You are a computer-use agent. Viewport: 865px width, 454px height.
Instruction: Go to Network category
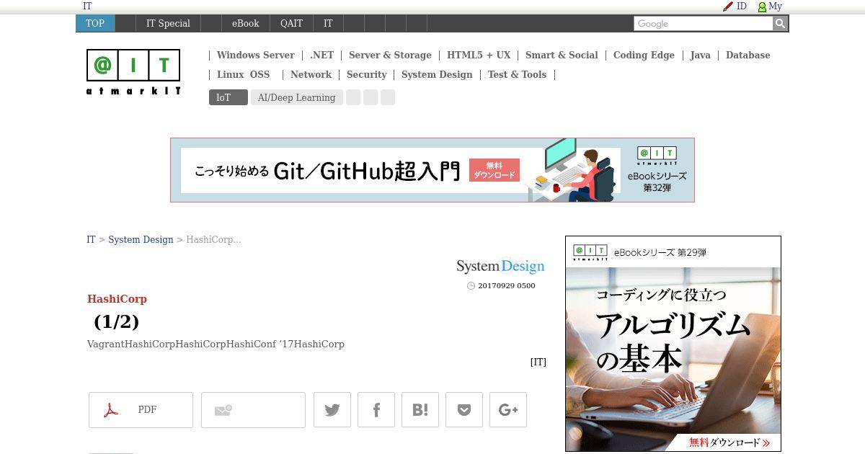click(311, 75)
